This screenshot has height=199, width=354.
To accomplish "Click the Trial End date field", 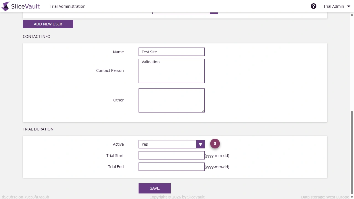I will click(x=171, y=166).
